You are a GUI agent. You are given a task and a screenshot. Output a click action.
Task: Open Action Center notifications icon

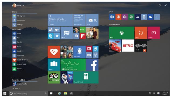tap(158, 93)
